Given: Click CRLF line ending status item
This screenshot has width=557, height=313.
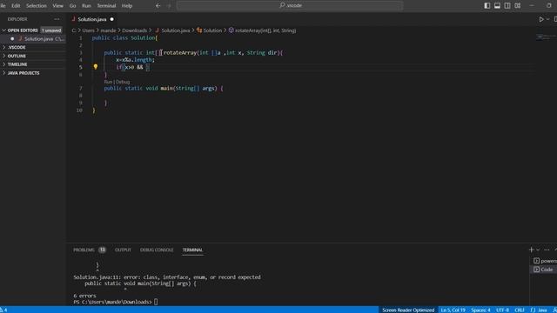Looking at the screenshot, I should click(520, 310).
